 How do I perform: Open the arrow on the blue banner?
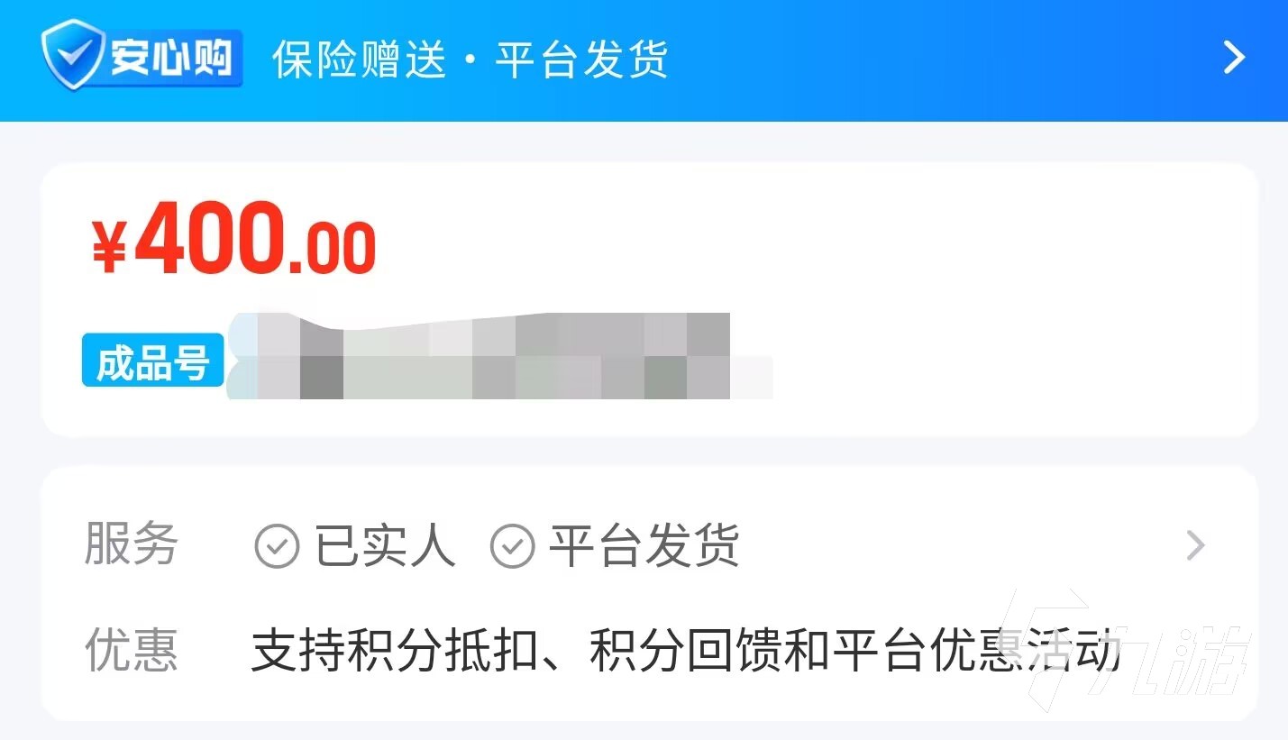(x=1234, y=58)
